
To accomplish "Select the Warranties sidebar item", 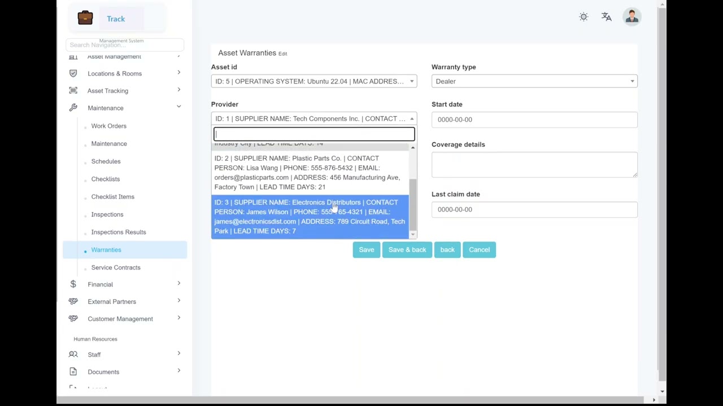I will pyautogui.click(x=125, y=250).
